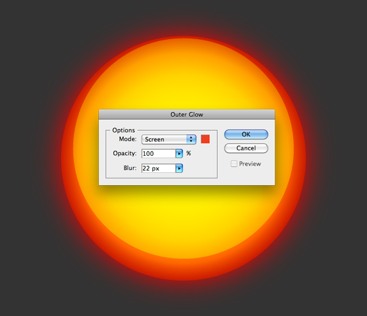This screenshot has width=367, height=316.
Task: Expand the Opacity slider arrow
Action: 179,154
